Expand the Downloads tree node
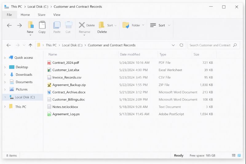Viewport: 246px width, 164px height. pos(5,75)
